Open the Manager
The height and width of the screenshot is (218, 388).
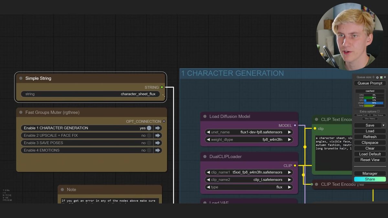(x=370, y=173)
